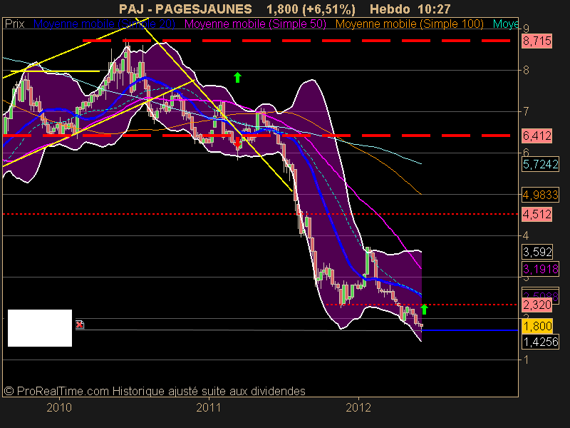
Task: Click the '2012' year label on the time axis
Action: coord(358,407)
